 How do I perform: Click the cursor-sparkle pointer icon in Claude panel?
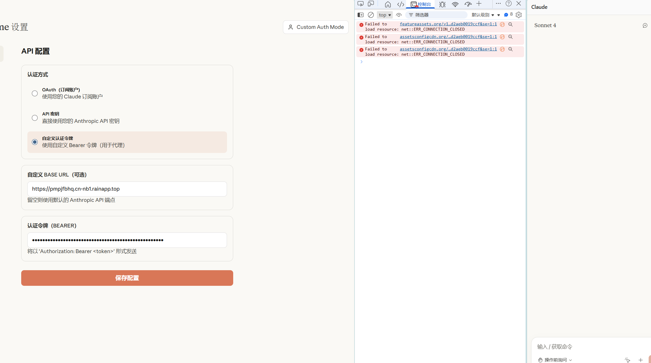(627, 360)
